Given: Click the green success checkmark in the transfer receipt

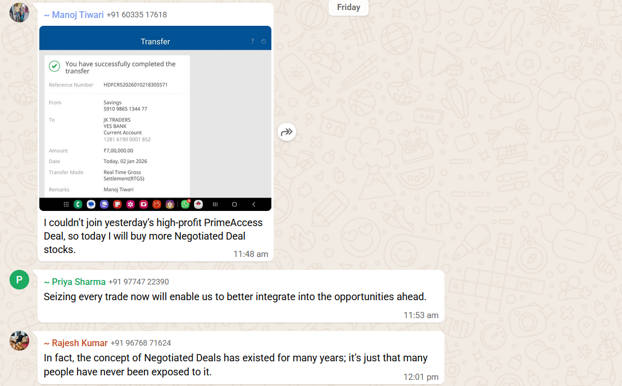Looking at the screenshot, I should pos(55,66).
